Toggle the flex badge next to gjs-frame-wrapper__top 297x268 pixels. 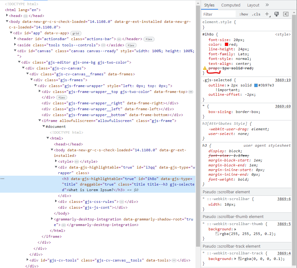point(61,97)
